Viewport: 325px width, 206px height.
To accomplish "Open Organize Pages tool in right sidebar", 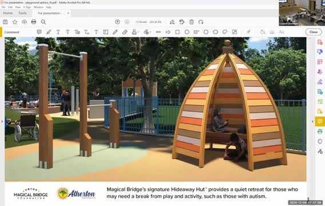I will (x=320, y=62).
